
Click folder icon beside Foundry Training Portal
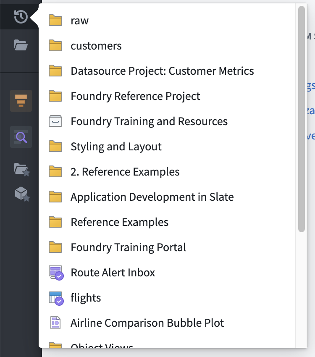pyautogui.click(x=55, y=247)
